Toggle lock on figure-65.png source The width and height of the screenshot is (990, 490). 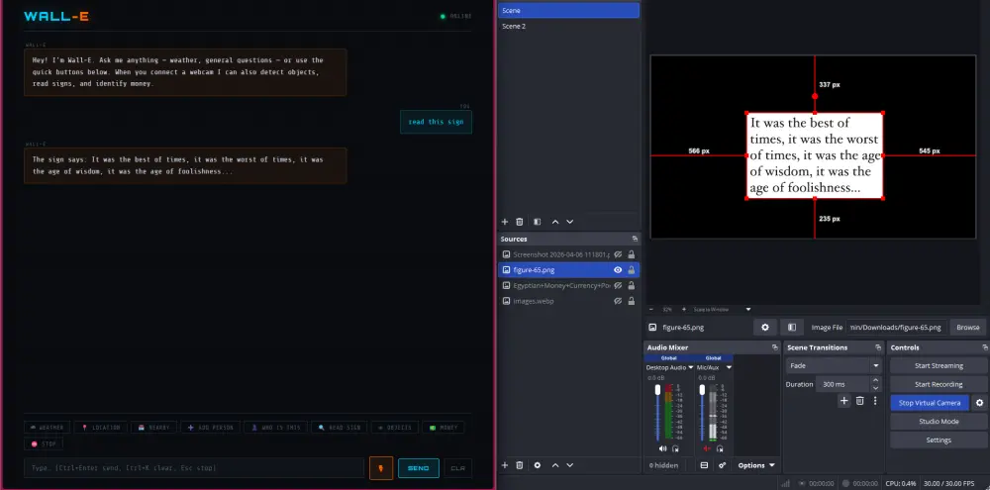click(632, 269)
